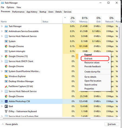Sort by the Memory column header
122x128 pixels.
[82, 20]
